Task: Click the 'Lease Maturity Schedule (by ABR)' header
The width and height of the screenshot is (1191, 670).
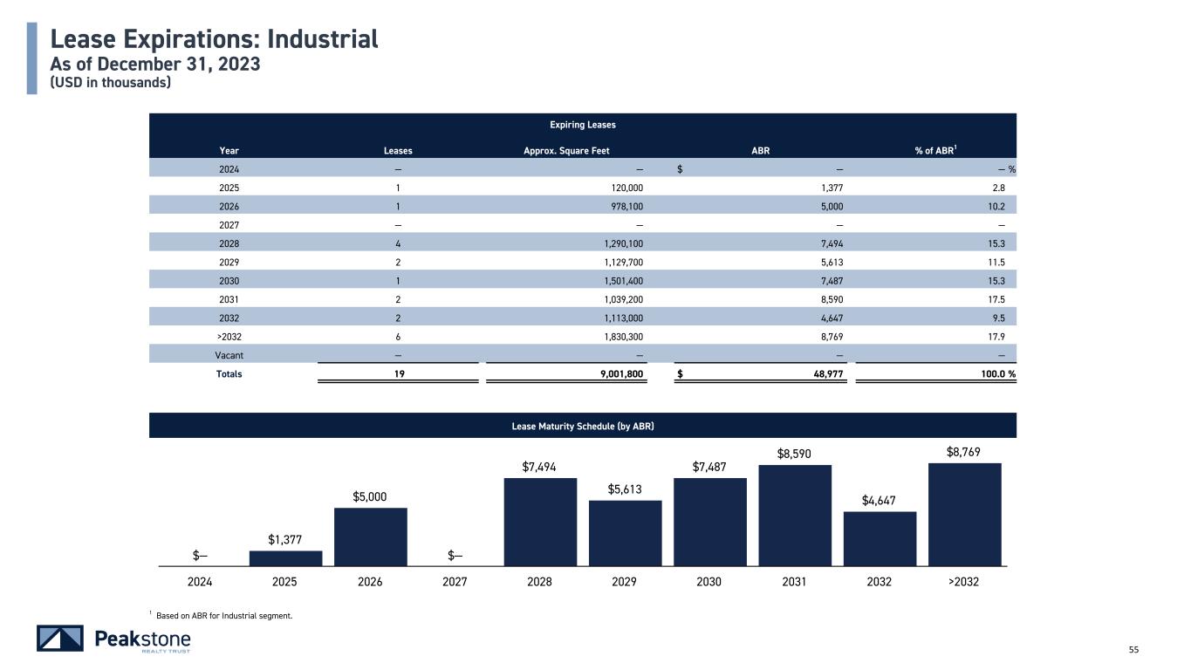Action: [x=582, y=426]
